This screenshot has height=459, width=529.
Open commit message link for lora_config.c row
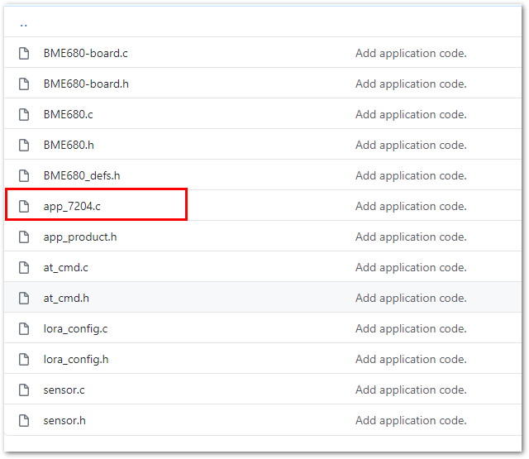click(x=411, y=328)
